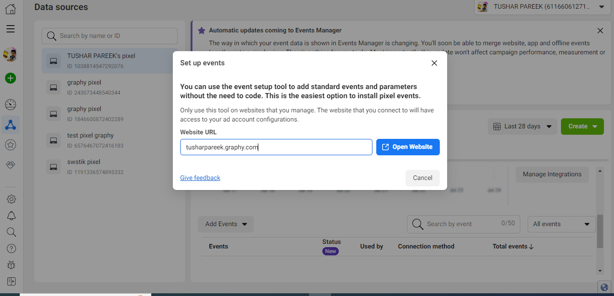The image size is (614, 296).
Task: Open the Partner integrations handshake icon
Action: pos(11,165)
